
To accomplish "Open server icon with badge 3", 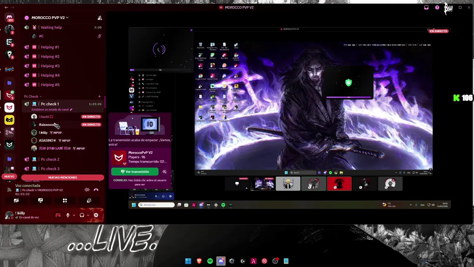I will [x=9, y=55].
